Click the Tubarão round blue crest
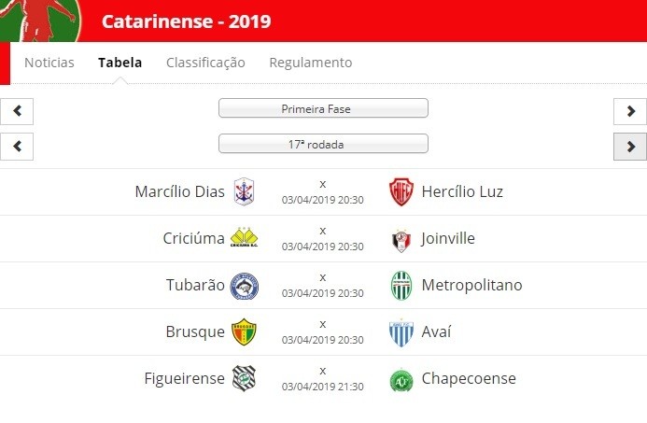The width and height of the screenshot is (647, 423). pyautogui.click(x=245, y=286)
